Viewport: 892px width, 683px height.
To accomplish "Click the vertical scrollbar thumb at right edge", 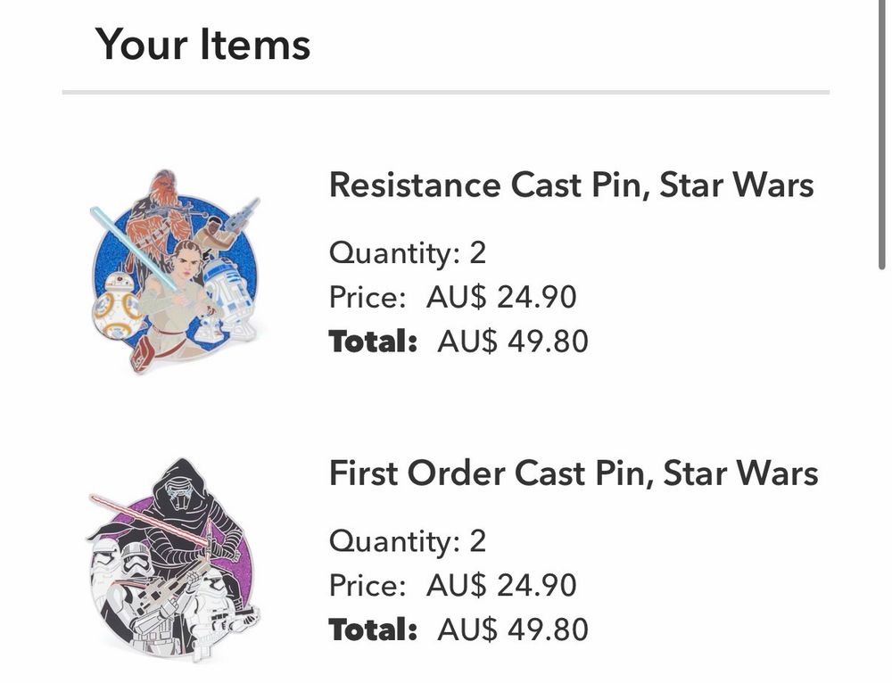I will 882,134.
